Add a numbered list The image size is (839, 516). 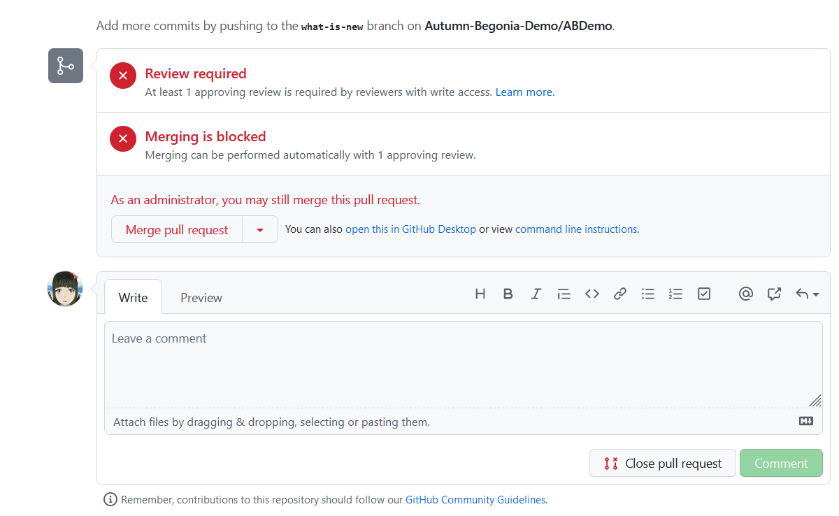point(676,294)
